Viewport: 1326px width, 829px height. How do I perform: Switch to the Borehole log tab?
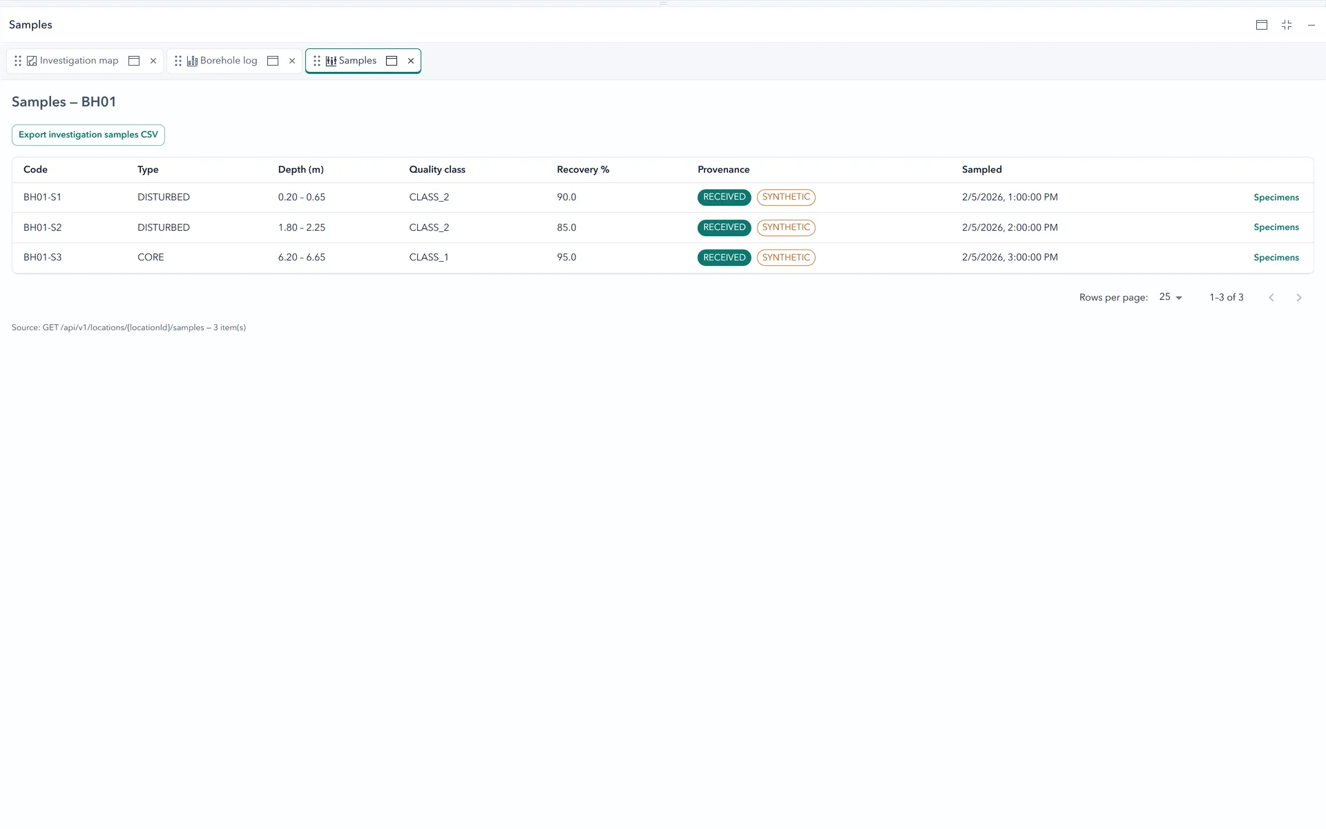(229, 61)
